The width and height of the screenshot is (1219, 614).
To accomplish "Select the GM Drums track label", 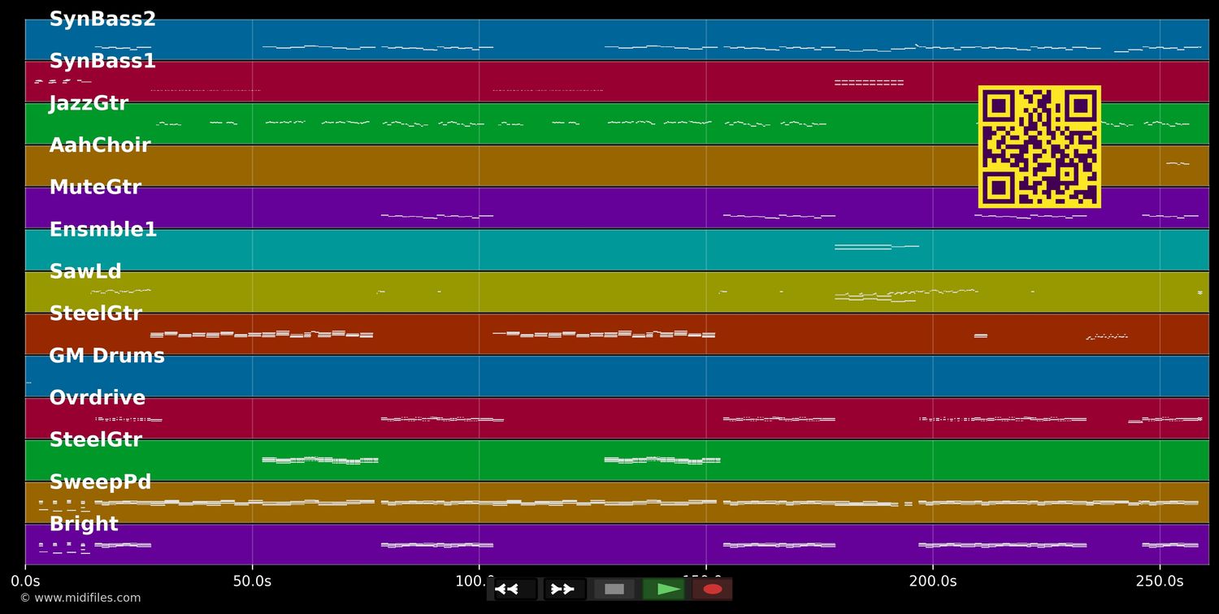I will pos(106,357).
